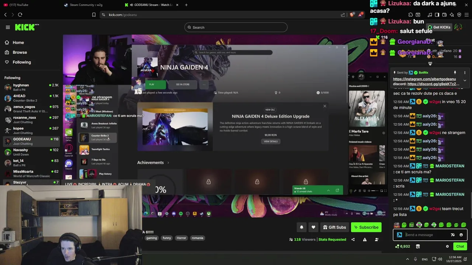Open the chat identity badge icon
472x265 pixels.
pos(399,235)
